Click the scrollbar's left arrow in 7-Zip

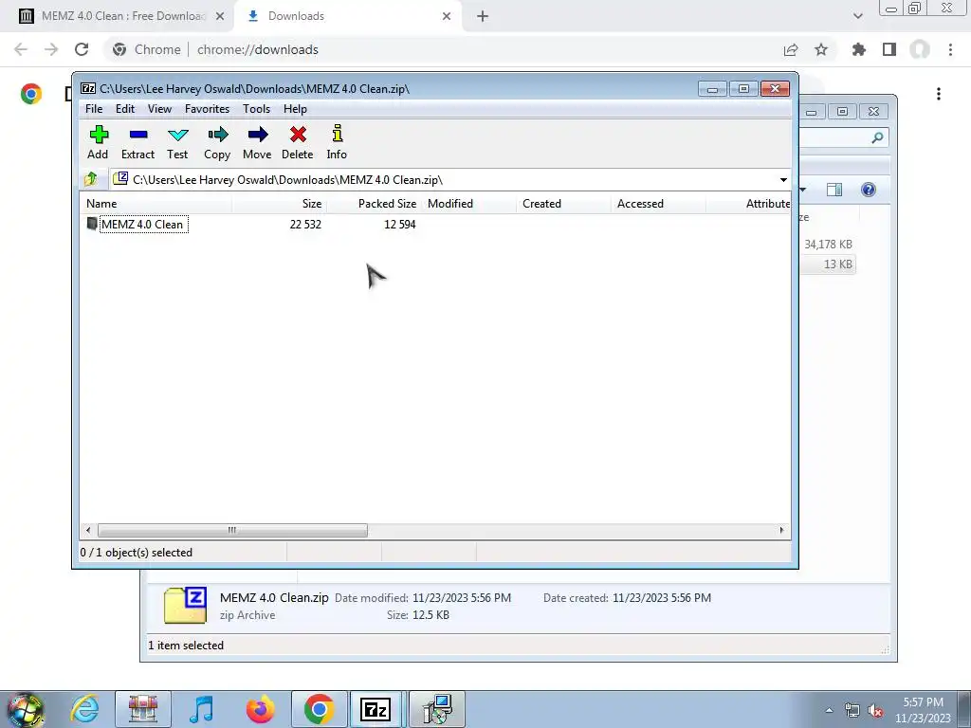[x=88, y=531]
